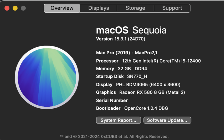Open the Displays tab
The image size is (224, 140).
[x=99, y=8]
